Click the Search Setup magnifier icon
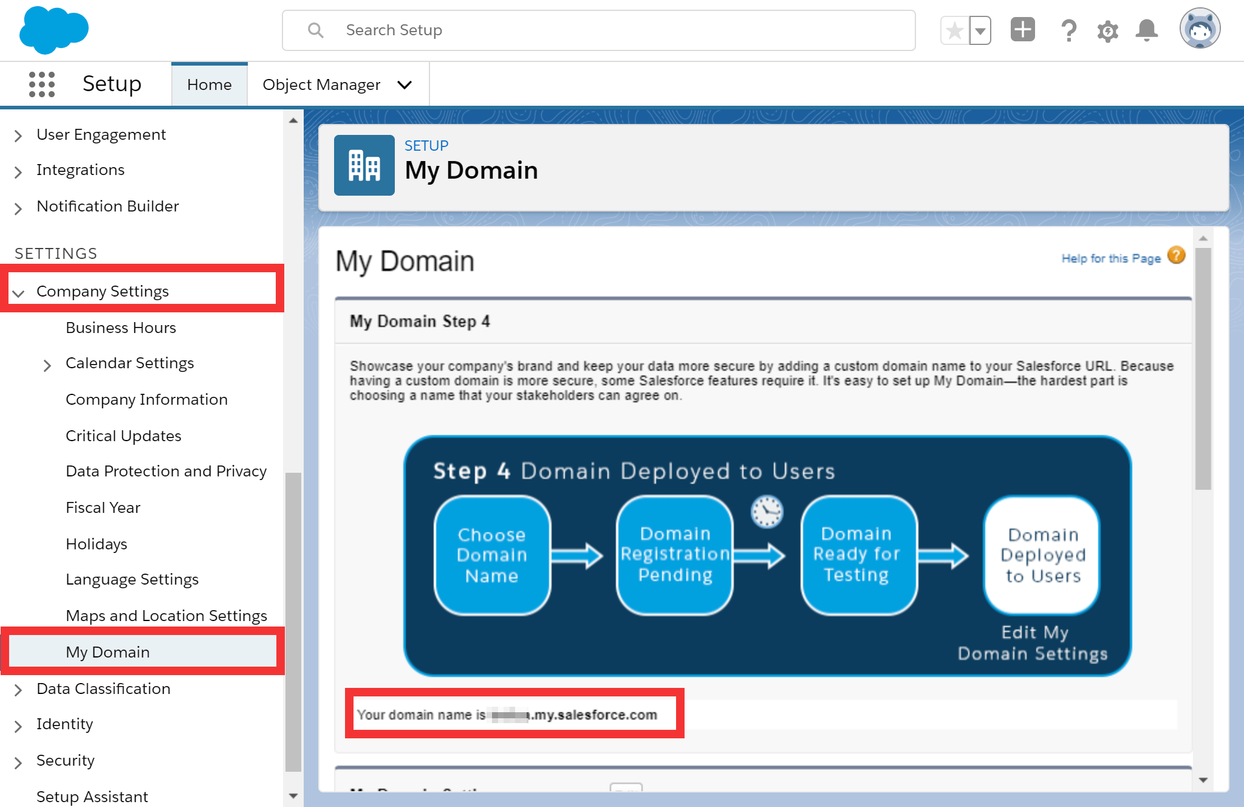 click(315, 30)
